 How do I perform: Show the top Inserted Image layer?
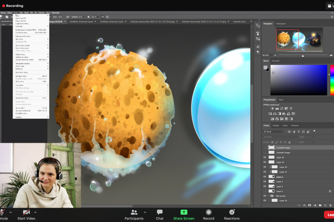point(265,148)
